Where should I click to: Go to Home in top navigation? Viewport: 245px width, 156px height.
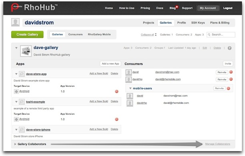[x=109, y=8]
